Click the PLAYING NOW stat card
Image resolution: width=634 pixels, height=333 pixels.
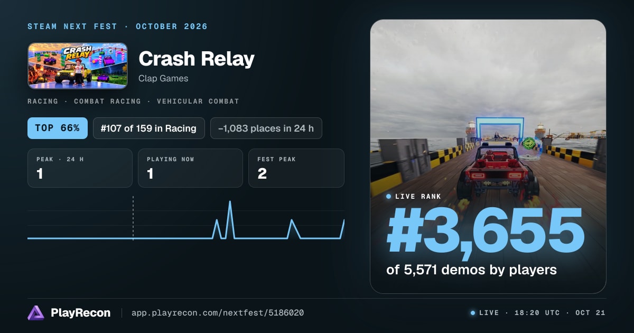[x=190, y=168]
